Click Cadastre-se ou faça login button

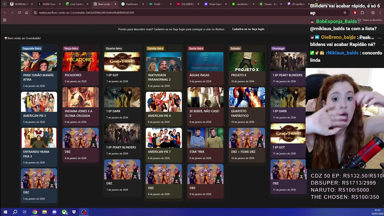[x=248, y=29]
